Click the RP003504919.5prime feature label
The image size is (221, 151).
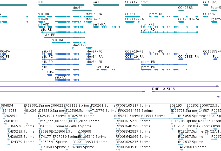[133, 147]
